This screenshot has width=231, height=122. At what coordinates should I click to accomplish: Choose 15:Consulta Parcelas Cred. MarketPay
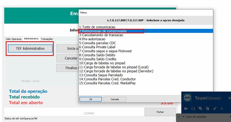pyautogui.click(x=146, y=83)
